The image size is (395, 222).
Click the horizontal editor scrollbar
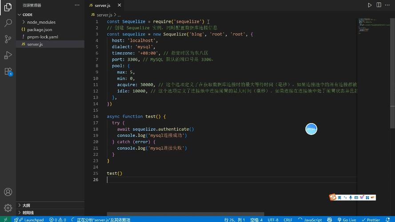coord(185,214)
